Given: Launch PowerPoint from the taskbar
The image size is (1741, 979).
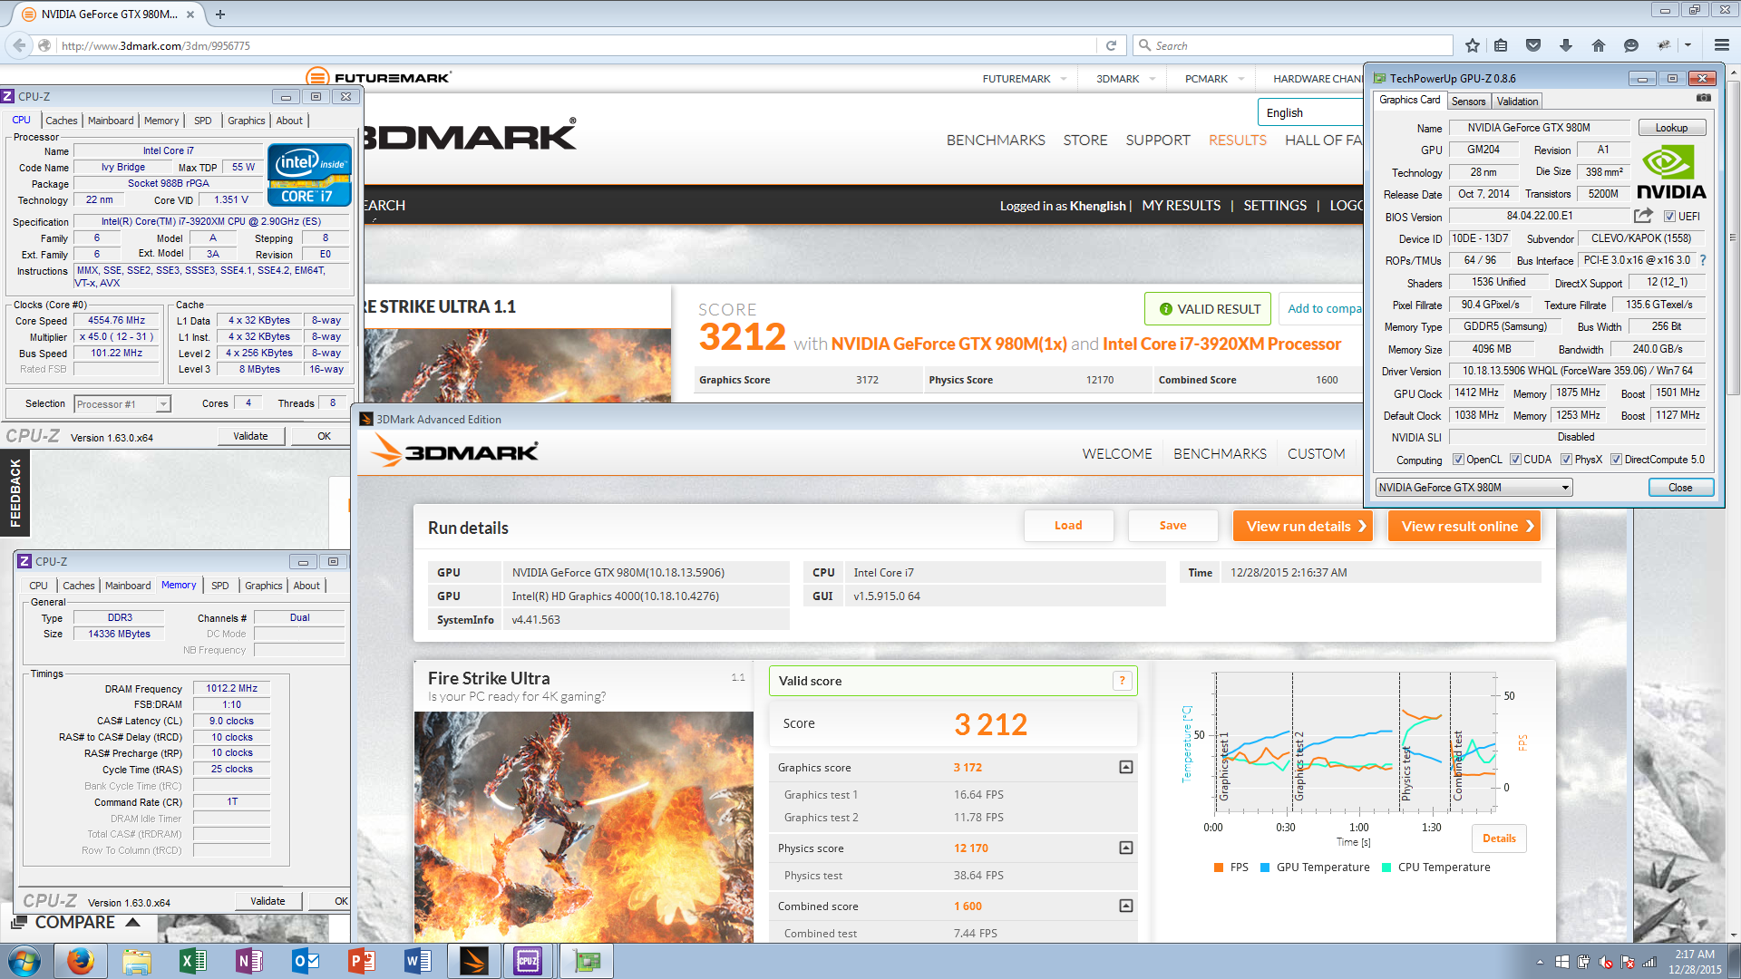Looking at the screenshot, I should point(362,961).
